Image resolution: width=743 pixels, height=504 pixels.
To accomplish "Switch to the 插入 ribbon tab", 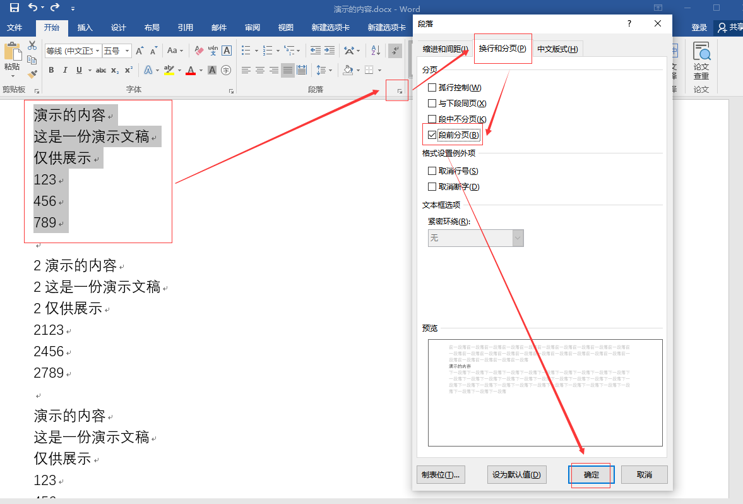I will pyautogui.click(x=85, y=28).
